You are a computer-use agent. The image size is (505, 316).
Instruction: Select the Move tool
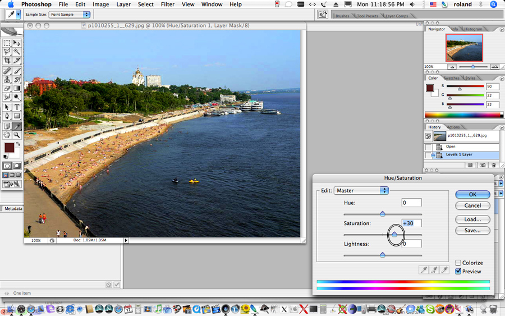(x=17, y=43)
